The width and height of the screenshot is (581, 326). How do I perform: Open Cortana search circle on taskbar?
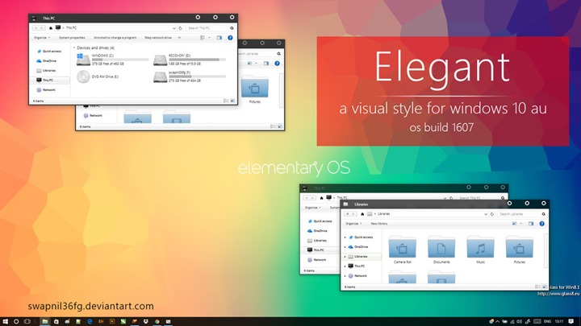[16, 321]
